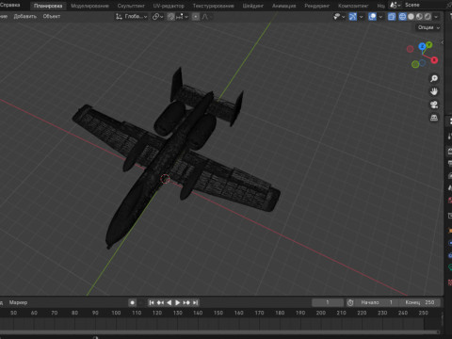Jump to the next keyframe
This screenshot has height=339, width=452.
[x=186, y=302]
